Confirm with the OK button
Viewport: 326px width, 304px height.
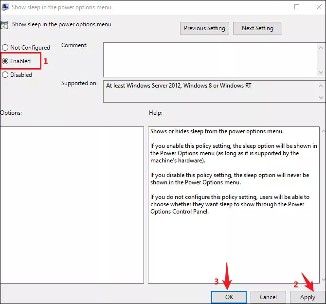[229, 297]
